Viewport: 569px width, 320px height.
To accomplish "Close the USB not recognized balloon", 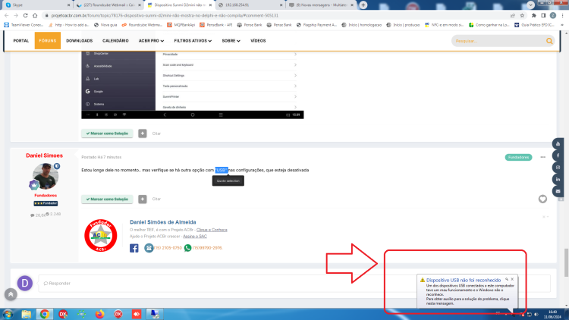I will pyautogui.click(x=512, y=279).
